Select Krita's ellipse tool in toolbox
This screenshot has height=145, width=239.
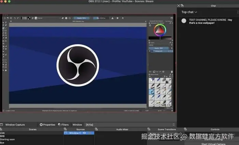click(6, 31)
